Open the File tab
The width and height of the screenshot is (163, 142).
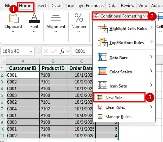point(8,5)
